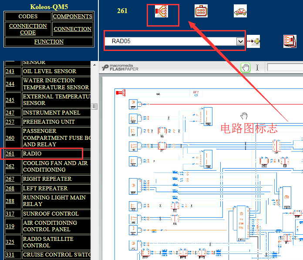Click component code link 262
Screen dimensions: 303x260
click(10, 166)
